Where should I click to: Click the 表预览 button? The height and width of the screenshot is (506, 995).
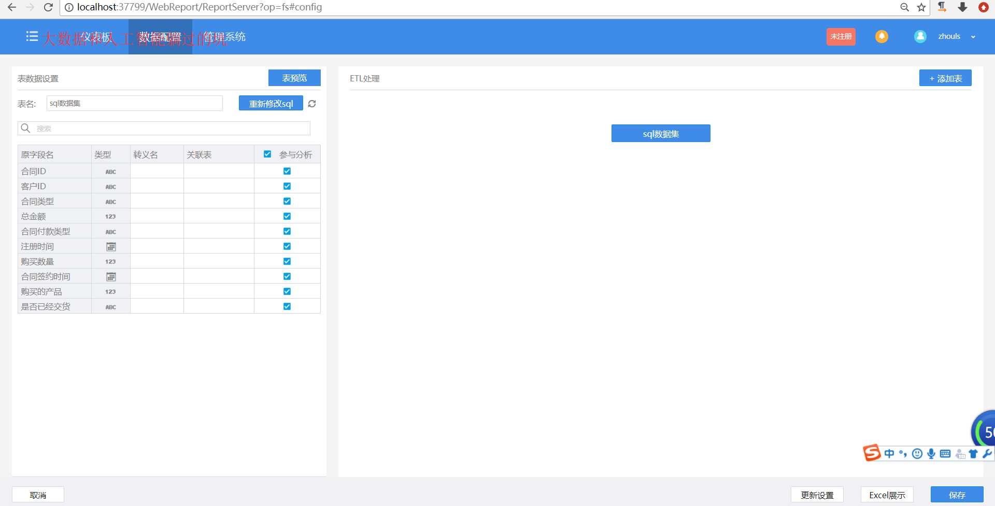click(x=294, y=78)
